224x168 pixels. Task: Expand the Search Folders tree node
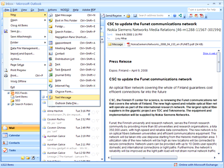coord(8,104)
